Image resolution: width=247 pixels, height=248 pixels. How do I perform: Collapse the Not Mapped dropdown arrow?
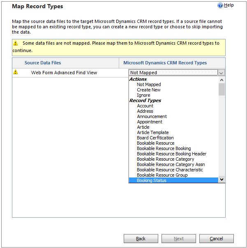coord(221,73)
